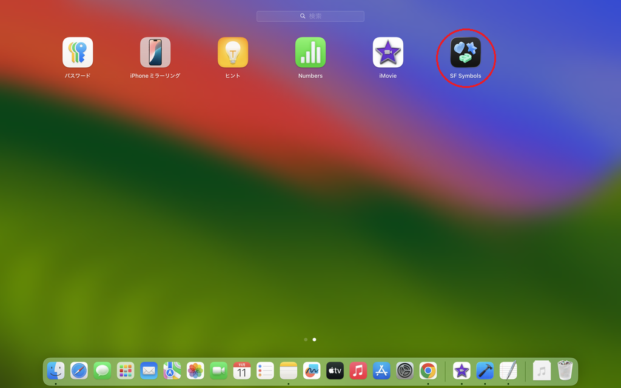
Task: Open App Store from the Dock
Action: 381,370
